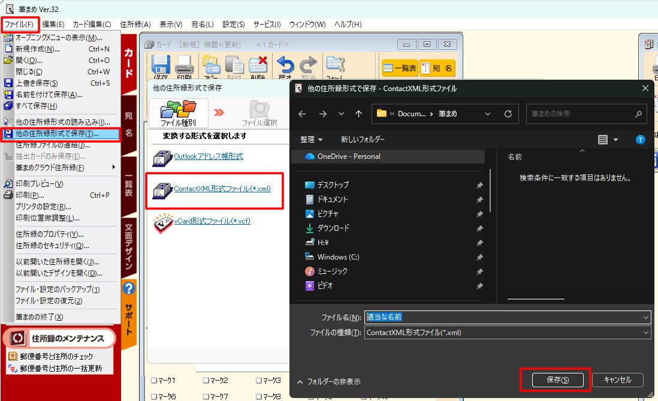Go up one folder level
This screenshot has width=658, height=401.
(358, 114)
